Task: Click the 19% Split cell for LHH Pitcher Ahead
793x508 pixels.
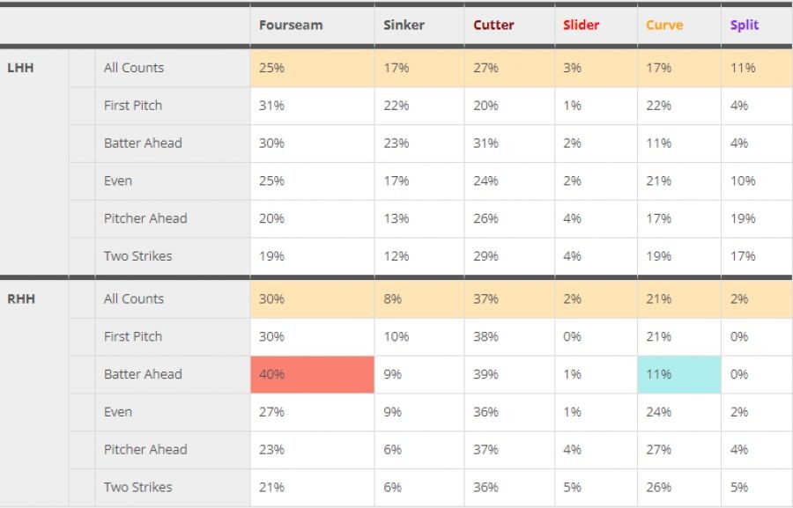Action: [743, 218]
